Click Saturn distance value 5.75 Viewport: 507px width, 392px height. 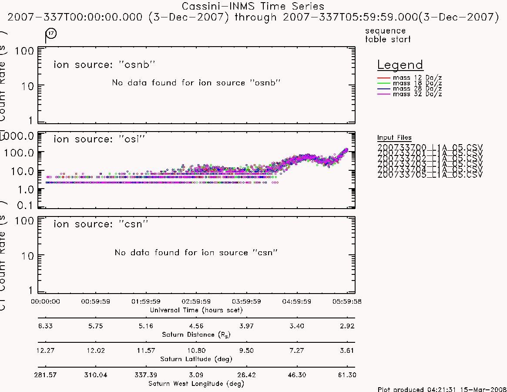point(95,326)
